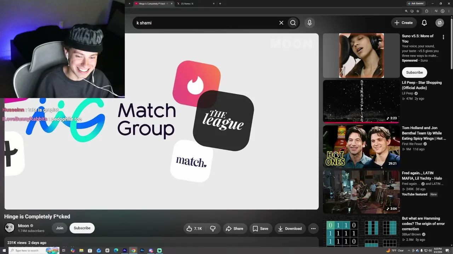The height and width of the screenshot is (254, 453).
Task: Open the Suno sponsored ad thumbnail
Action: pyautogui.click(x=361, y=55)
